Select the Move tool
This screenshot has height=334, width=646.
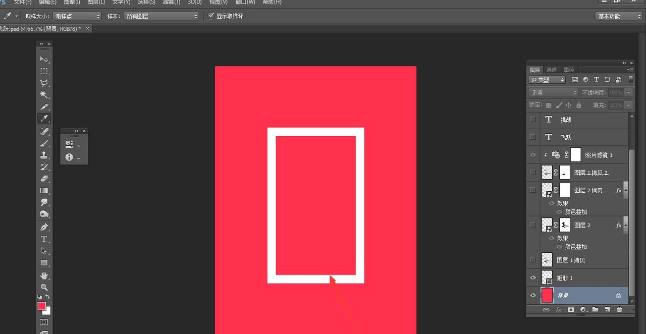(44, 59)
